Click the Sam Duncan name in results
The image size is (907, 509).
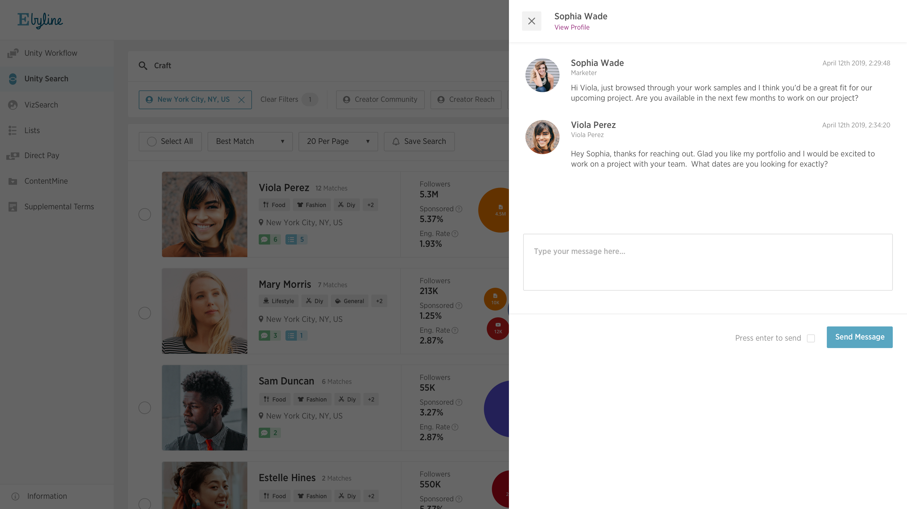(286, 381)
